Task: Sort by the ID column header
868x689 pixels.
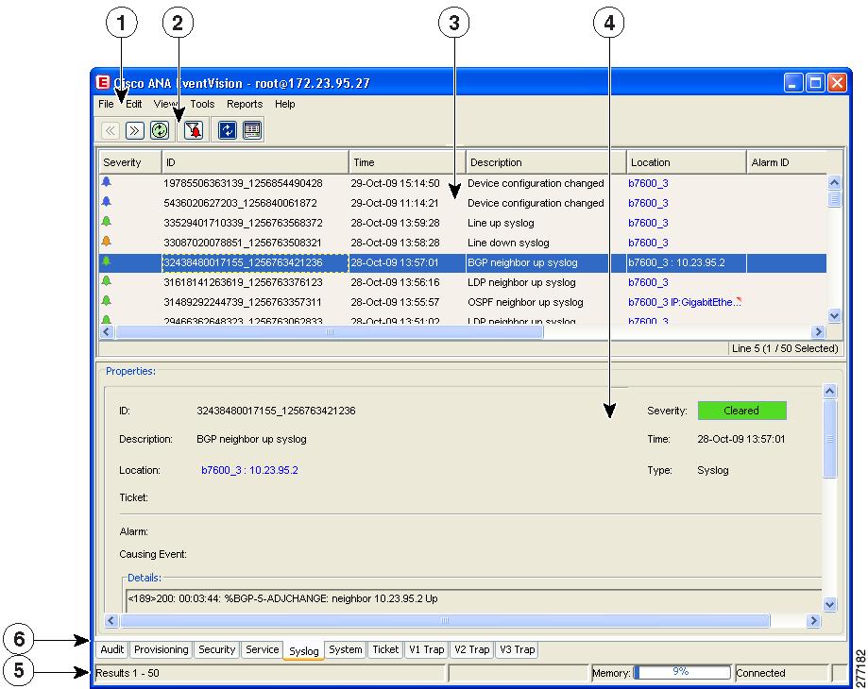Action: click(x=255, y=162)
